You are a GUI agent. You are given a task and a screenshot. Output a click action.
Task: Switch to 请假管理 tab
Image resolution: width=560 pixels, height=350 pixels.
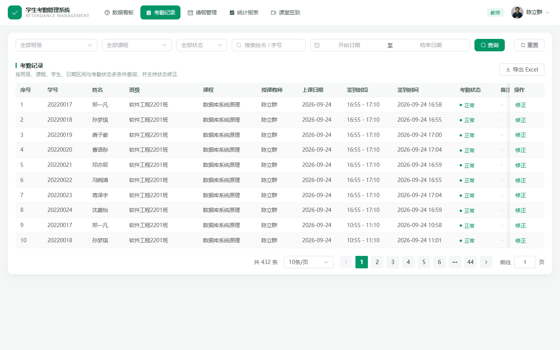coord(202,12)
